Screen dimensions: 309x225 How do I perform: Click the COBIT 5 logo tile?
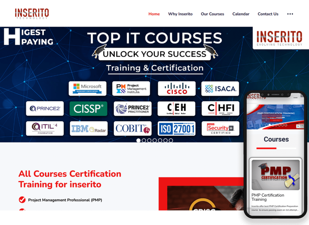(x=133, y=128)
